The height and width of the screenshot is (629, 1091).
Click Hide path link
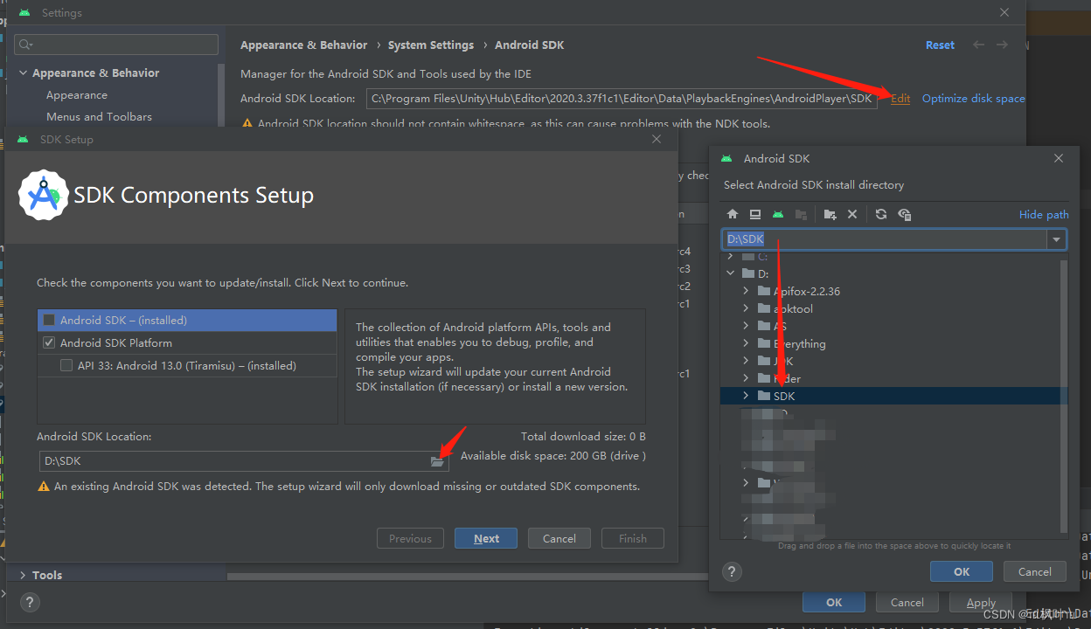point(1044,214)
